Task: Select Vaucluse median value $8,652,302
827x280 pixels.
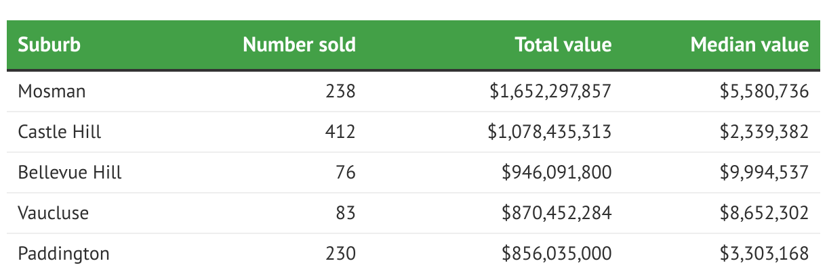Action: click(x=765, y=213)
